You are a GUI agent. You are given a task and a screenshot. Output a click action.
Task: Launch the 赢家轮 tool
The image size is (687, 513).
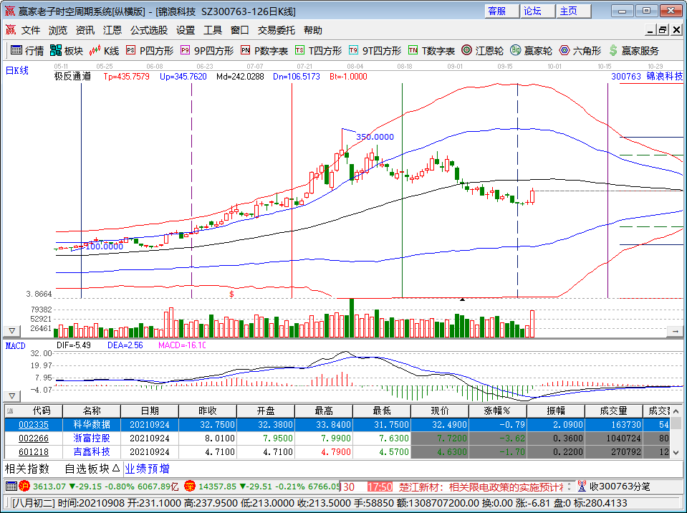click(x=531, y=51)
